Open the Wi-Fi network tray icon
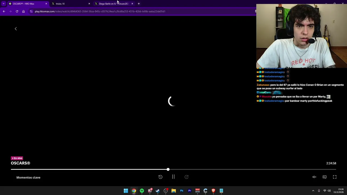Screen dimensions: 347x195 pos(324,191)
